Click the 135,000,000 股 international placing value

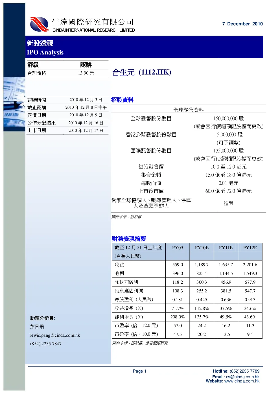(x=229, y=151)
